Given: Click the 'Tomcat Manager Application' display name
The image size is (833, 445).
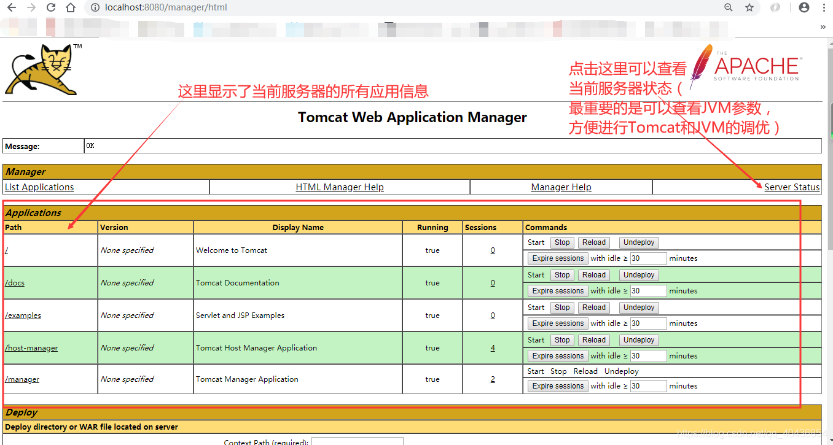Looking at the screenshot, I should [247, 379].
